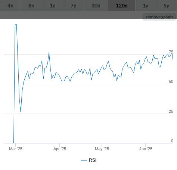Screen dimensions: 177x170
Task: Click the Apr '25 axis label
Action: coord(60,149)
